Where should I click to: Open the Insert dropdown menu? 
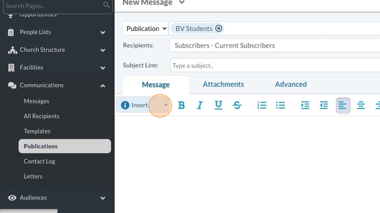(x=144, y=105)
